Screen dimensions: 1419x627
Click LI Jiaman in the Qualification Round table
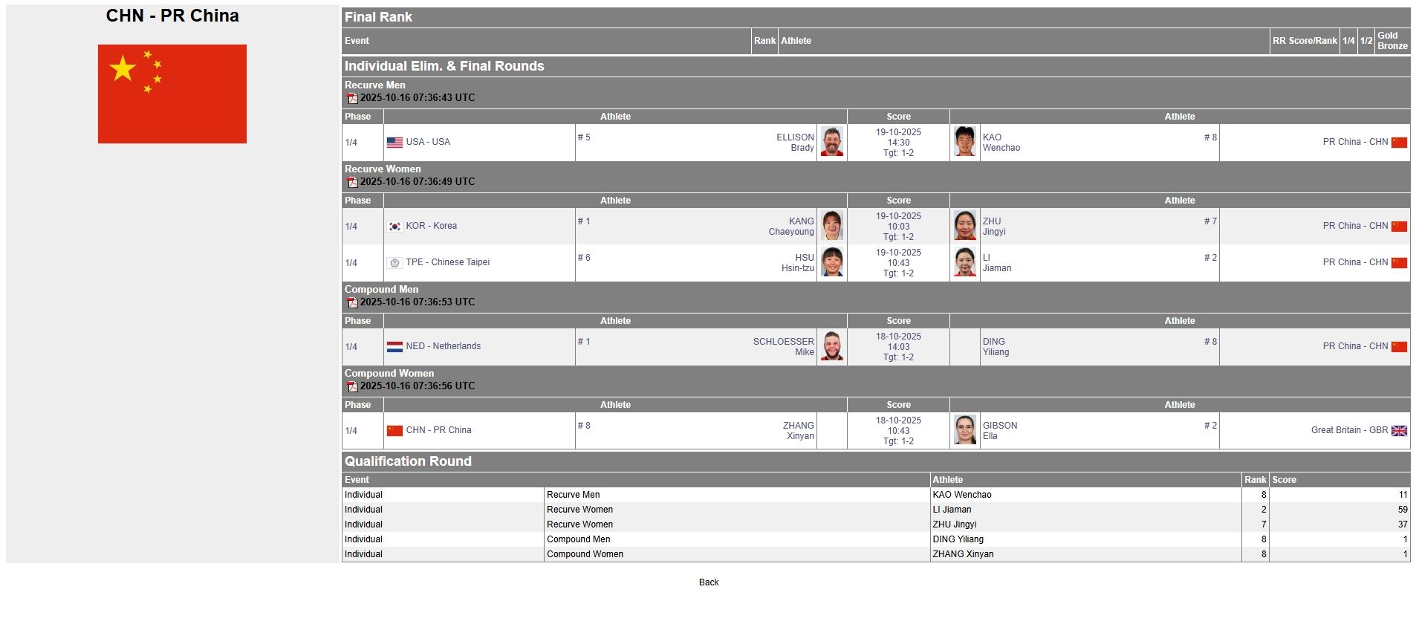tap(952, 510)
